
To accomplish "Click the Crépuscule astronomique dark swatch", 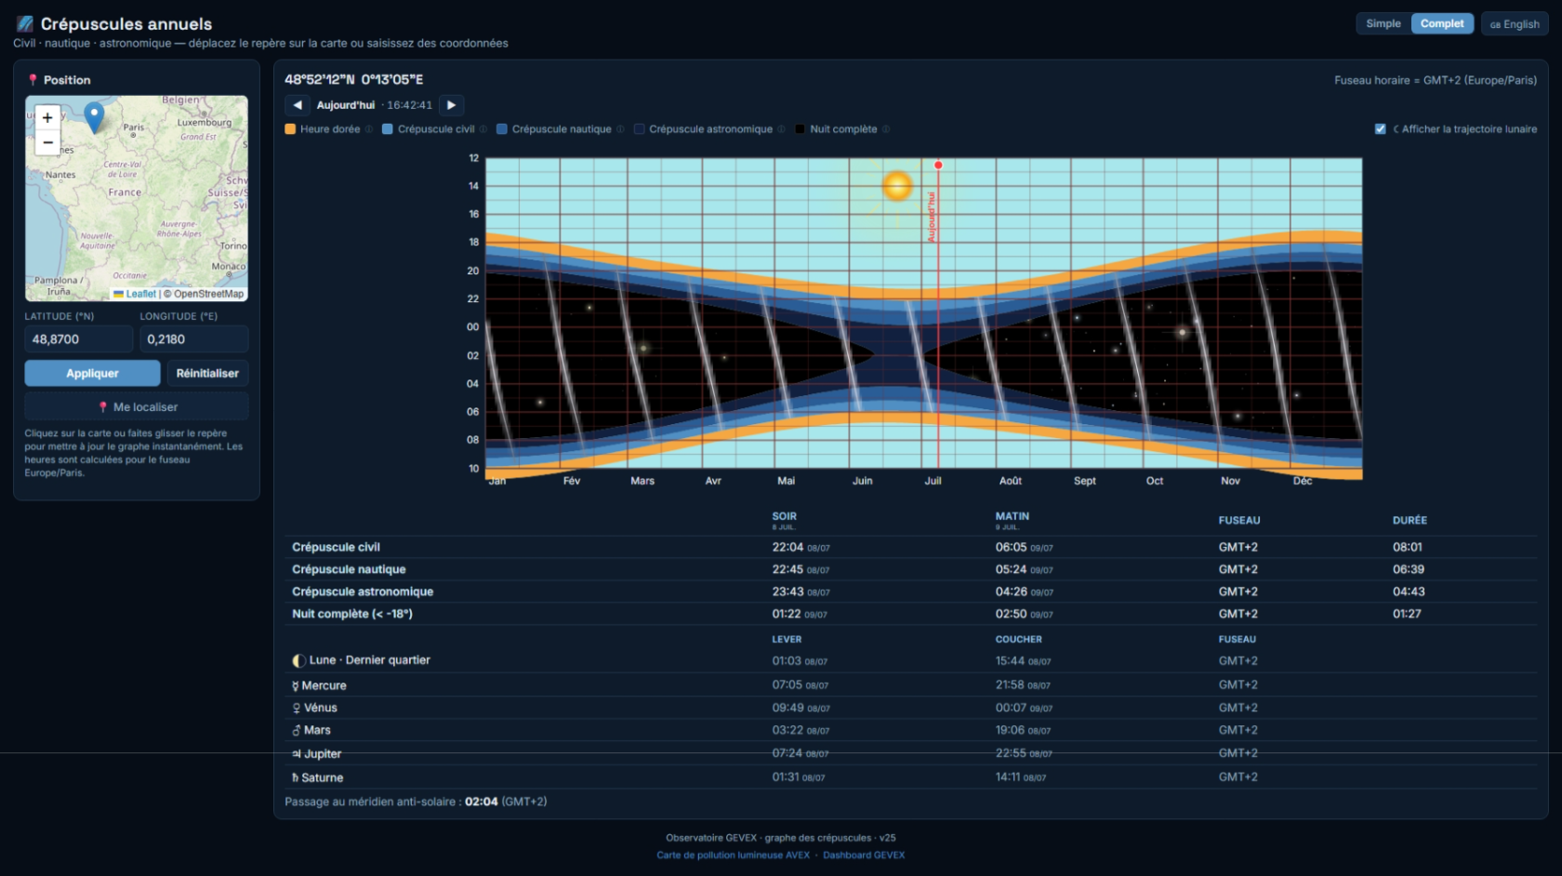I will 639,129.
